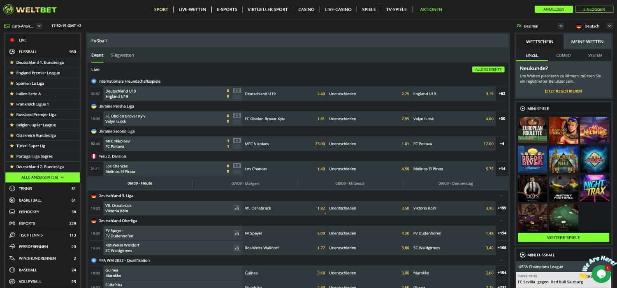Open the LIVE-WETTEN menu item

click(x=193, y=9)
